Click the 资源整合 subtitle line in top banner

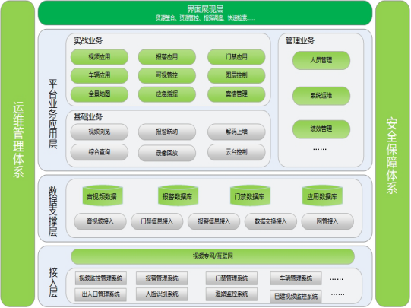(x=205, y=17)
